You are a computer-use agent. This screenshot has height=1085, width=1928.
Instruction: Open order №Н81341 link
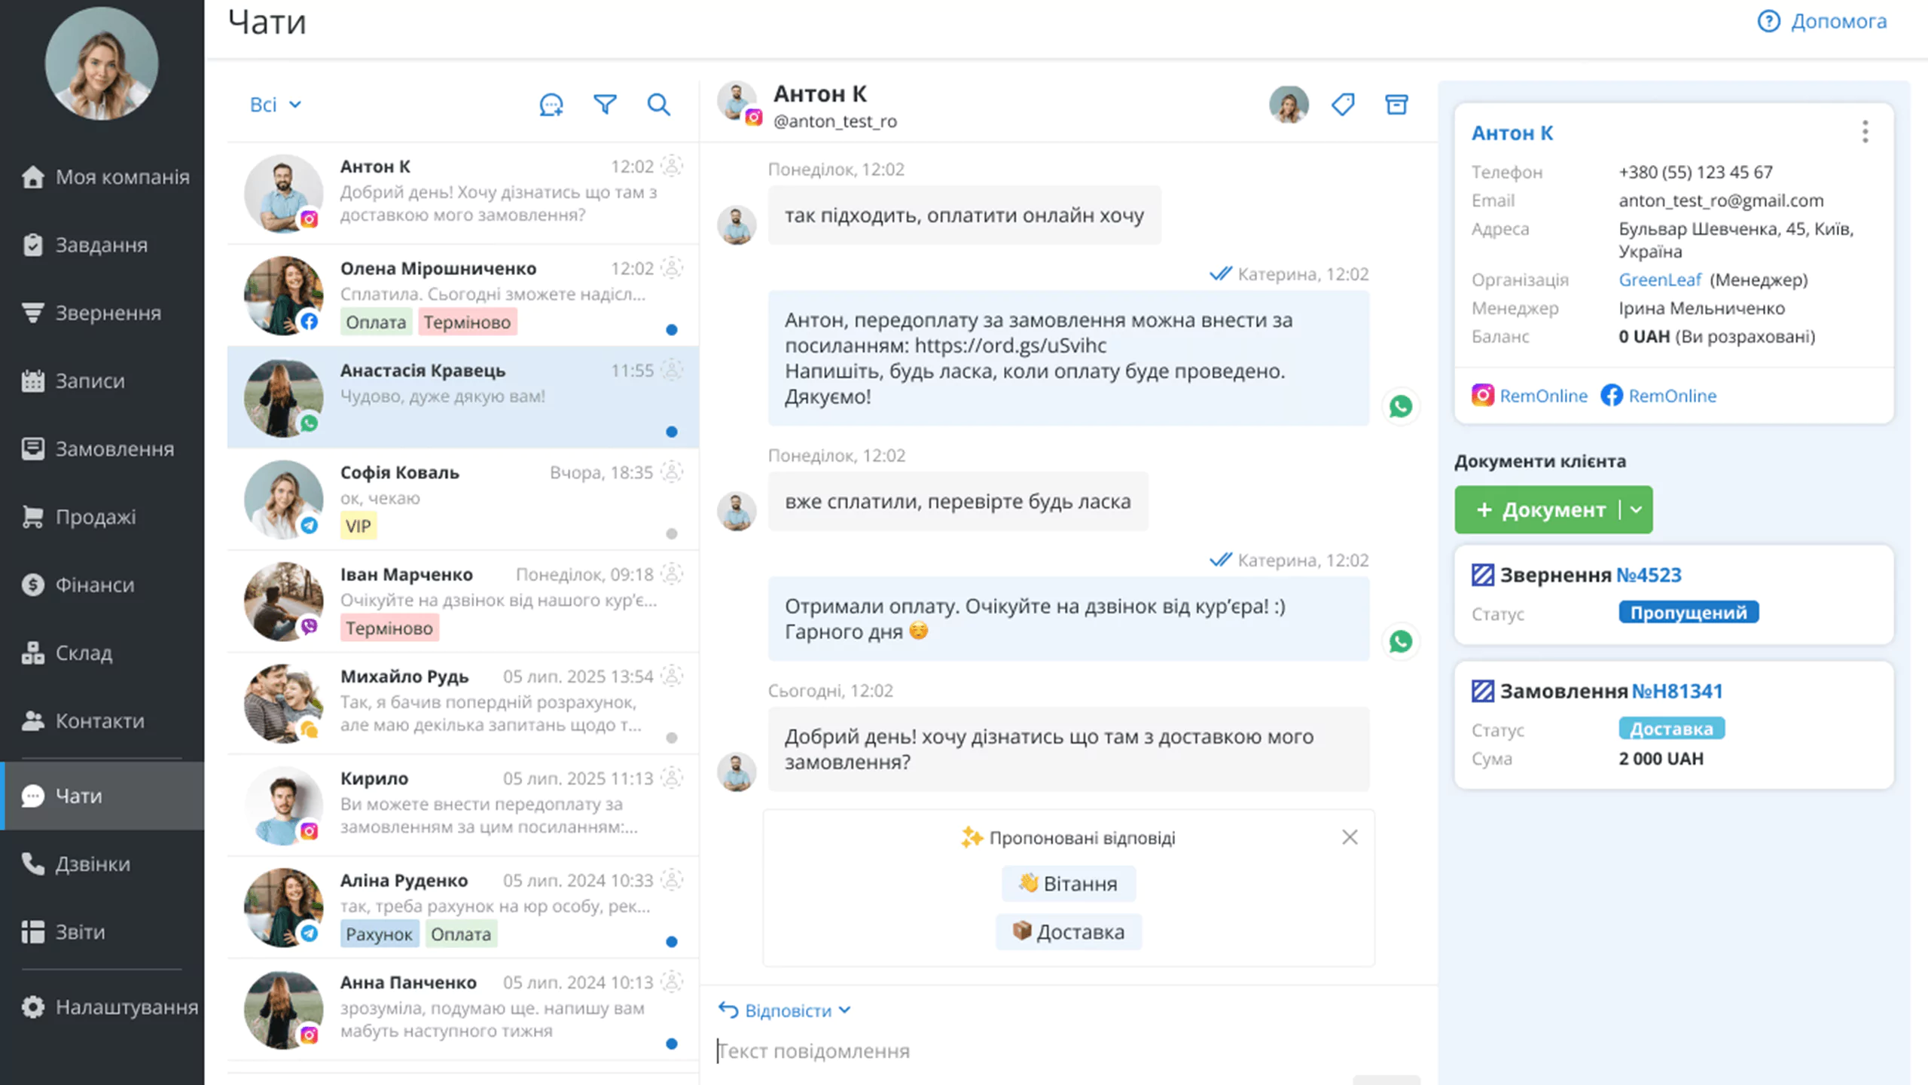coord(1677,691)
